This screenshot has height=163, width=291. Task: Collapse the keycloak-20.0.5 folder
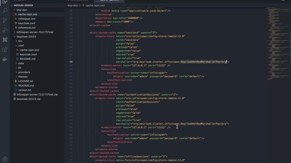15,37
